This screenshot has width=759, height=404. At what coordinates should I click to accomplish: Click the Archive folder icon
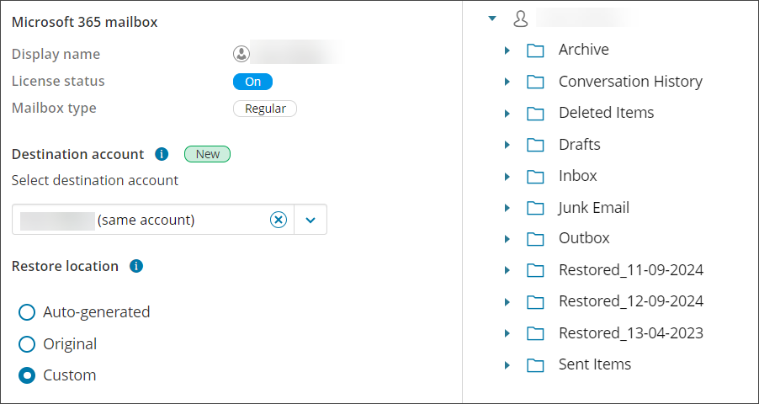click(535, 50)
